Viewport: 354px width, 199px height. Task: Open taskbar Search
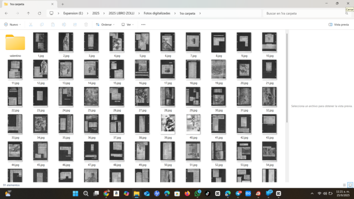pyautogui.click(x=86, y=194)
